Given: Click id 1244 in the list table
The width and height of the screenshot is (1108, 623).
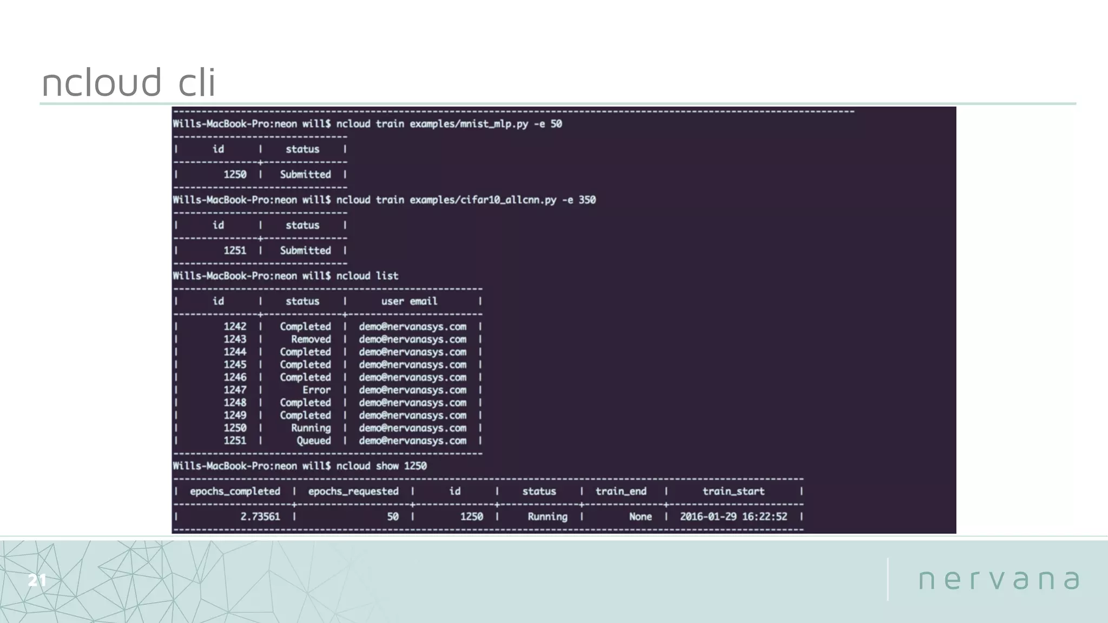Looking at the screenshot, I should coord(235,352).
